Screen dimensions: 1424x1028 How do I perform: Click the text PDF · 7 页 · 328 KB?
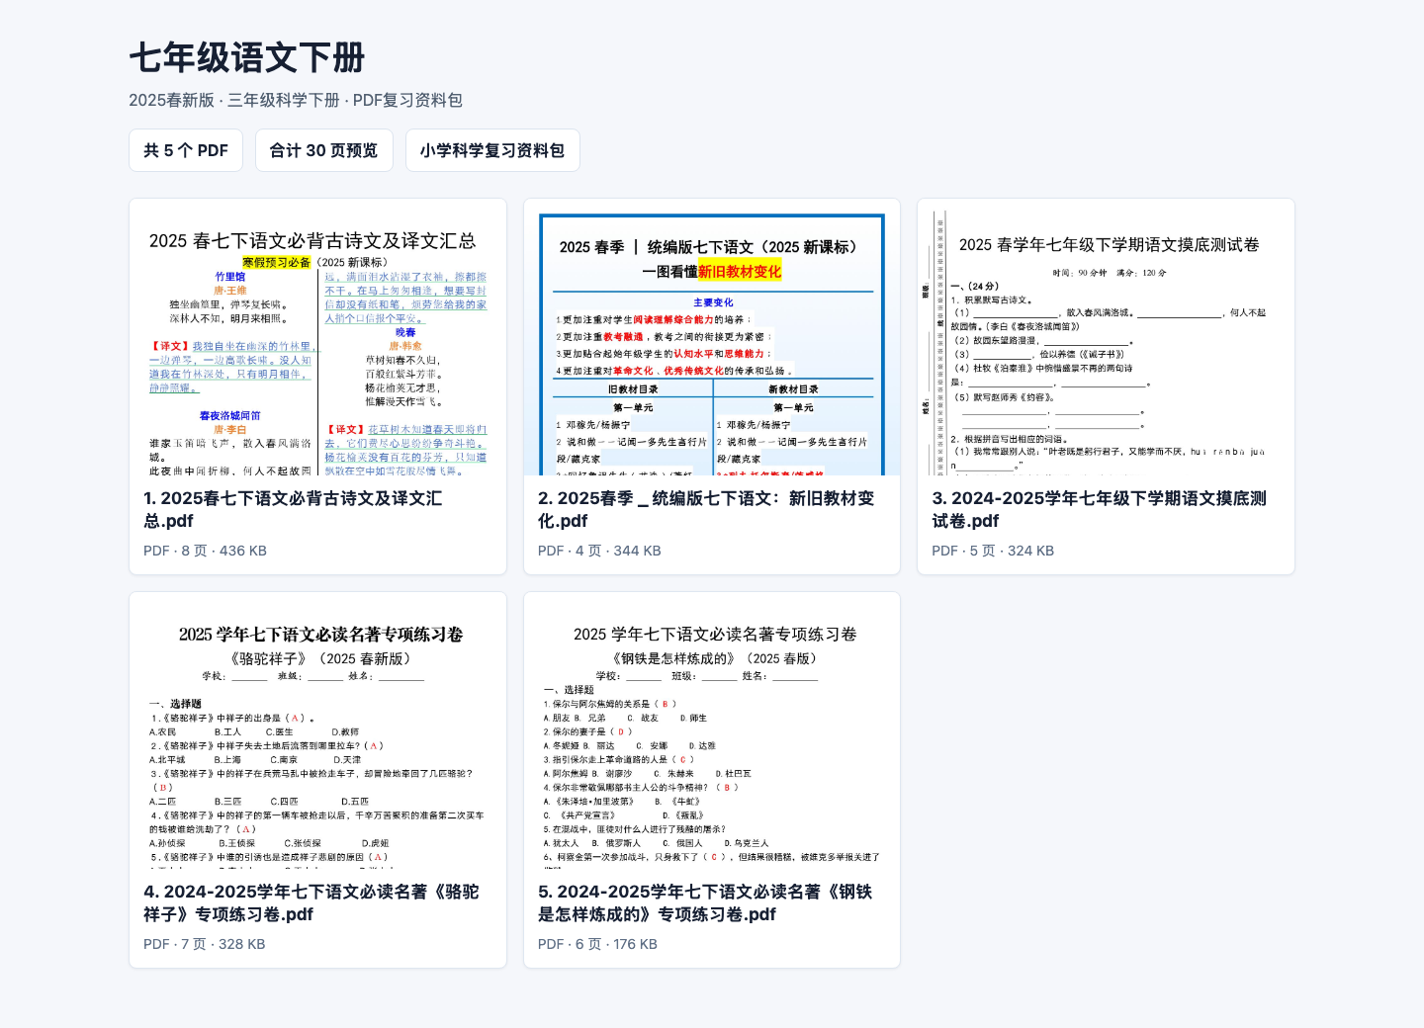(205, 944)
